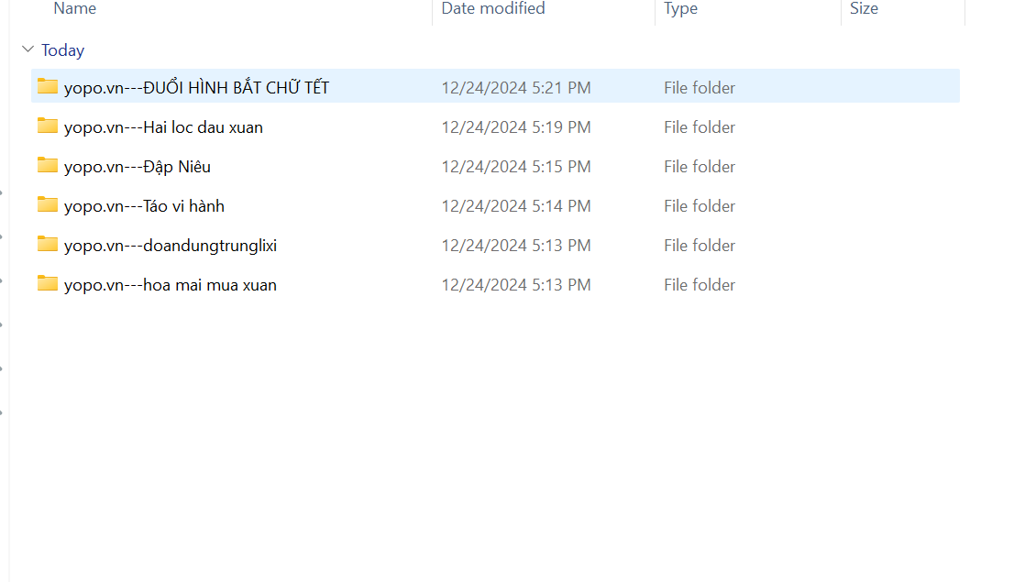Click the folder icon for ĐUỔI HÌNH BẮT CHỮ TẾT
The width and height of the screenshot is (1014, 582).
48,87
